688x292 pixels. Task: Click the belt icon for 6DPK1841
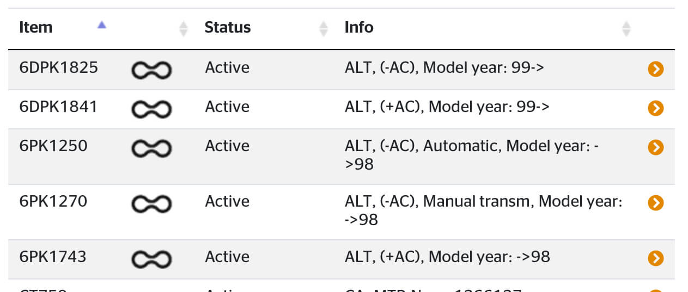[x=151, y=109]
